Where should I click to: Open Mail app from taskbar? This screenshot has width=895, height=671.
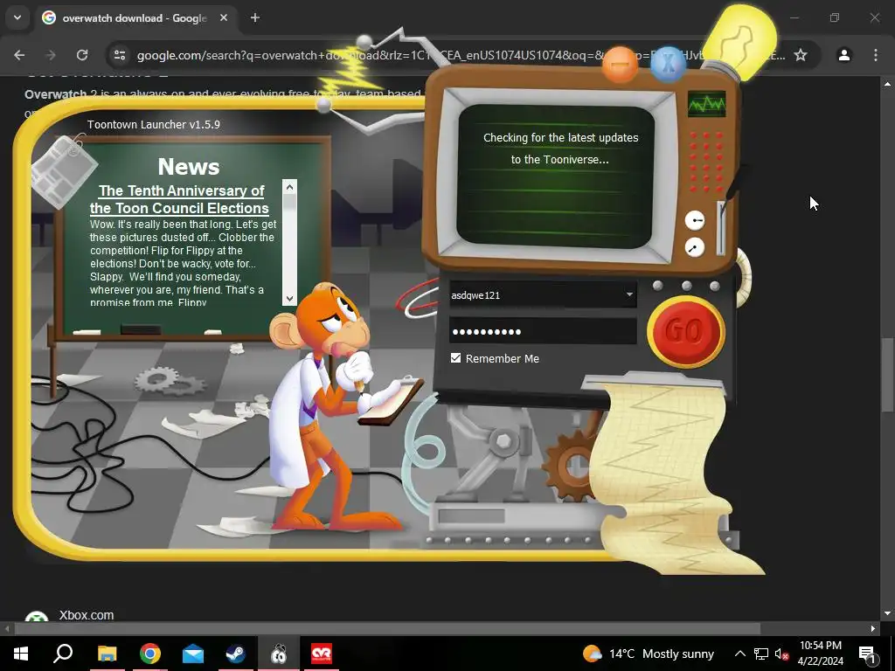pyautogui.click(x=193, y=654)
